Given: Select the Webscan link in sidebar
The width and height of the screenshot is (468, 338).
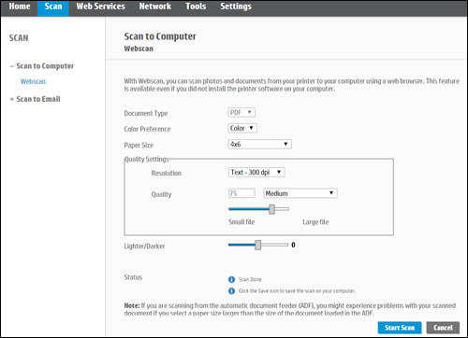Looking at the screenshot, I should click(x=33, y=81).
